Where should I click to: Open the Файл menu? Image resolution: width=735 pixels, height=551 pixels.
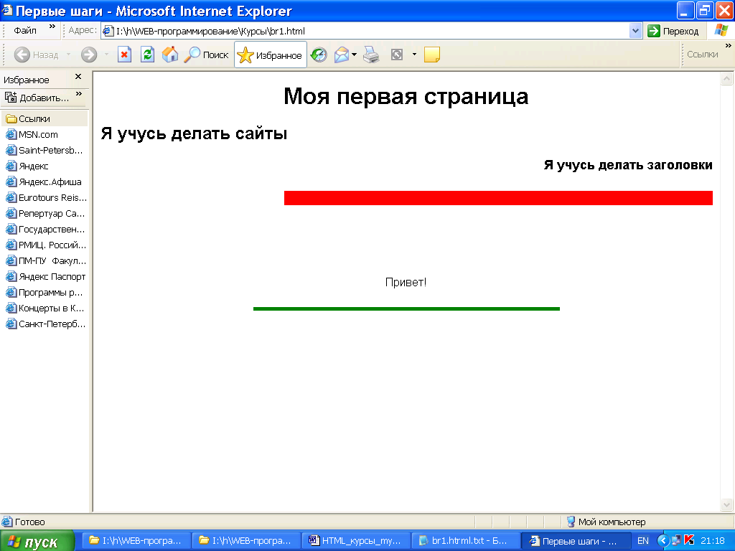(25, 31)
